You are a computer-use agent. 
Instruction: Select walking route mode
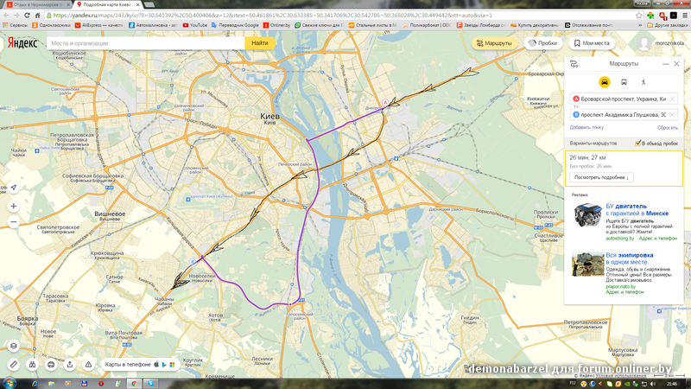[x=643, y=82]
